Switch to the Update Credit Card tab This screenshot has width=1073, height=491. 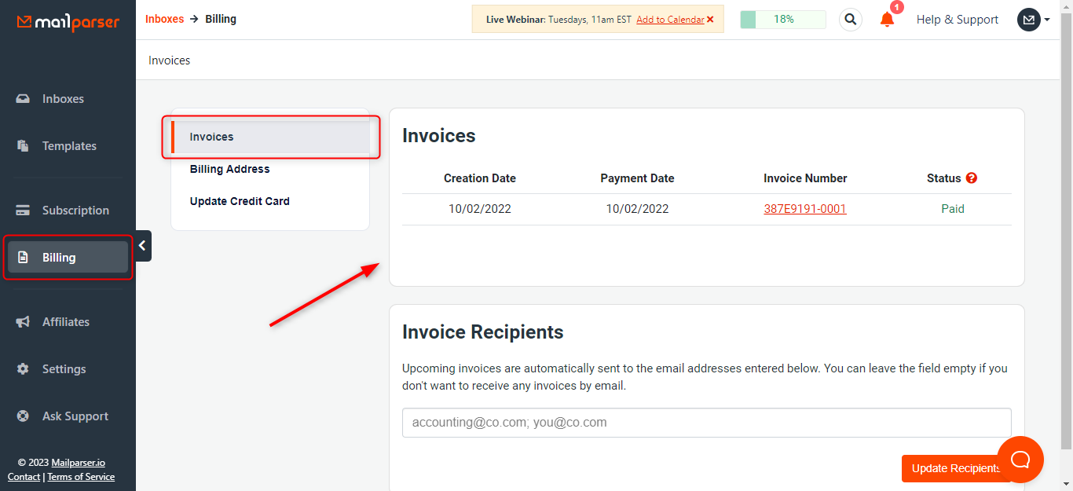[239, 200]
